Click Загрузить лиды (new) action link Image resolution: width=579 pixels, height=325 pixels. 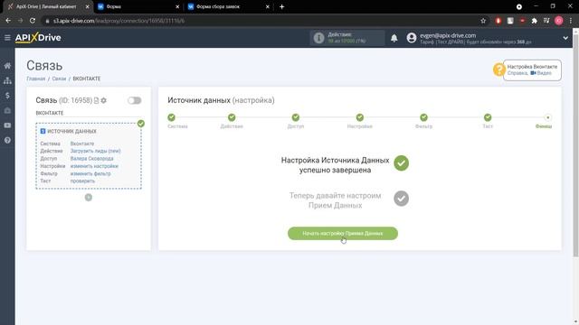95,151
